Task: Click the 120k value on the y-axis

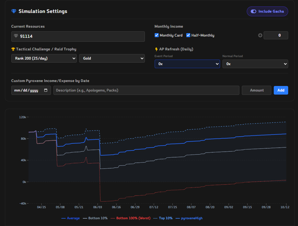Action: coord(23,117)
